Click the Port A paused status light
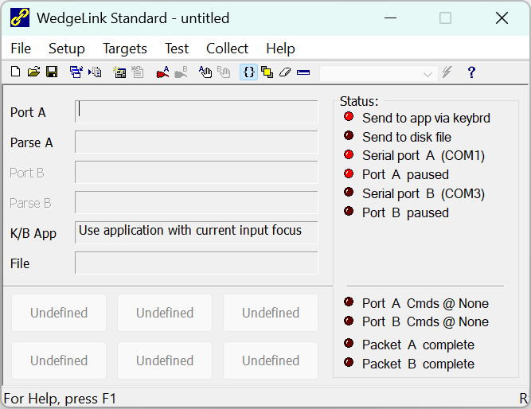The width and height of the screenshot is (531, 409). click(349, 173)
